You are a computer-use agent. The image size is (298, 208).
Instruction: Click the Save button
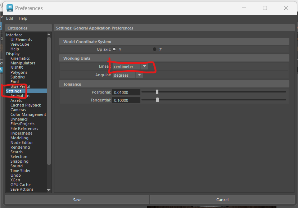click(x=77, y=200)
